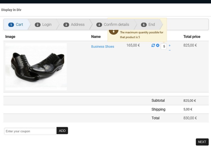
Task: Click the black shoes product thumbnail
Action: tap(36, 67)
